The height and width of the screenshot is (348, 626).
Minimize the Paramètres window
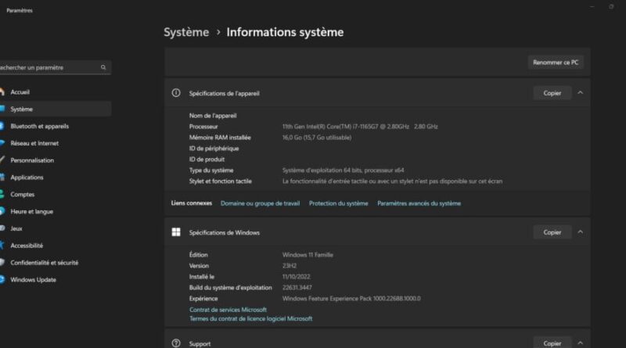[592, 6]
